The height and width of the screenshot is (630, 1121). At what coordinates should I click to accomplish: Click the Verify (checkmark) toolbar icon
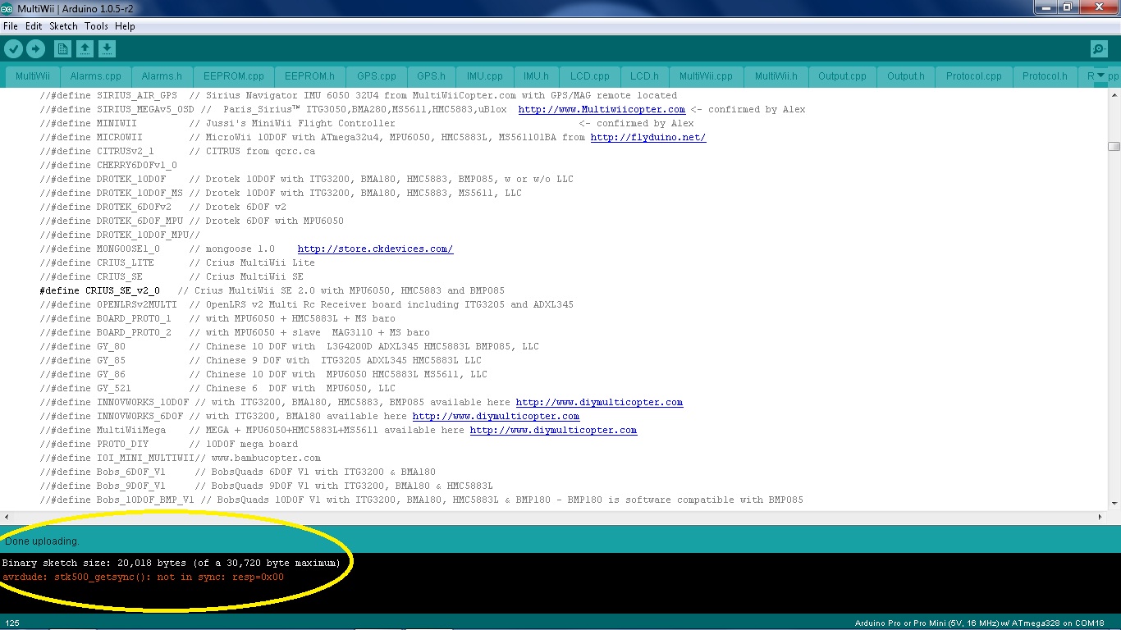[14, 48]
